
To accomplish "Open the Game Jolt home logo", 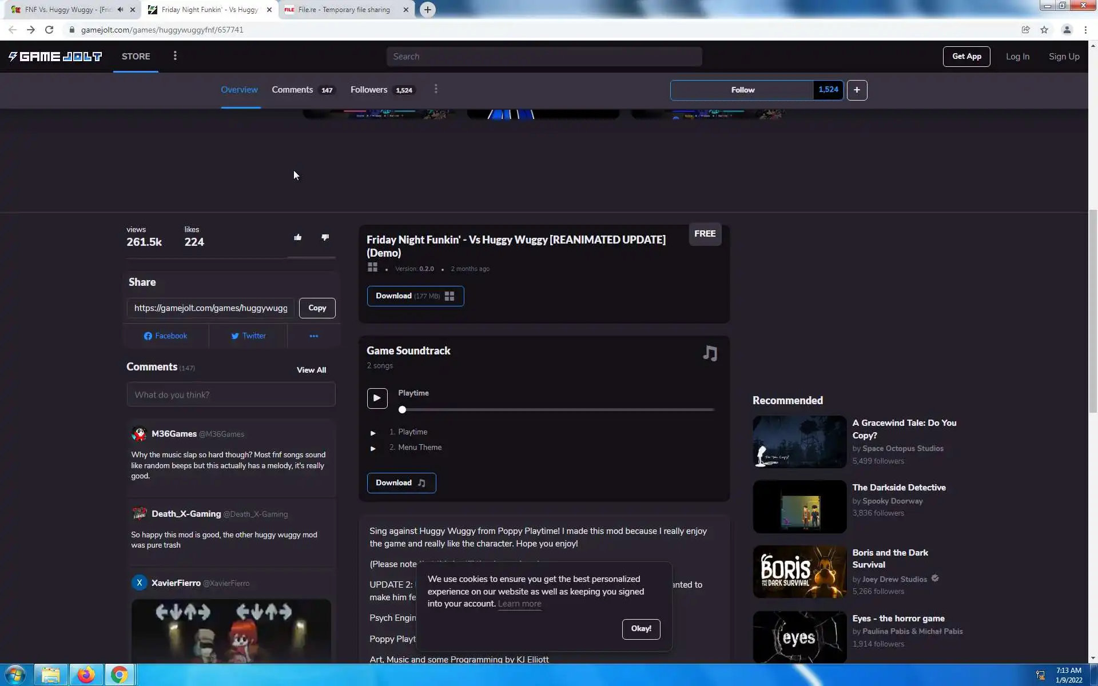I will (55, 56).
